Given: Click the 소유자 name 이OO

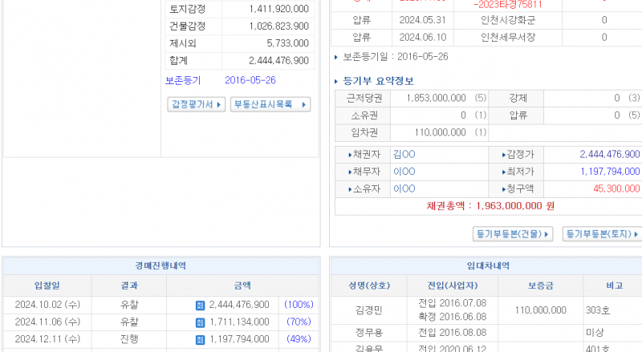Looking at the screenshot, I should [x=404, y=189].
